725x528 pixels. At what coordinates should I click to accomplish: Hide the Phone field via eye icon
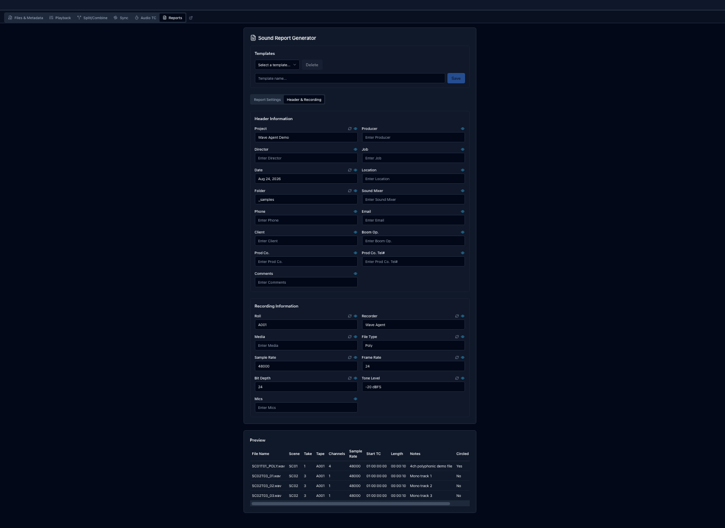click(x=355, y=211)
